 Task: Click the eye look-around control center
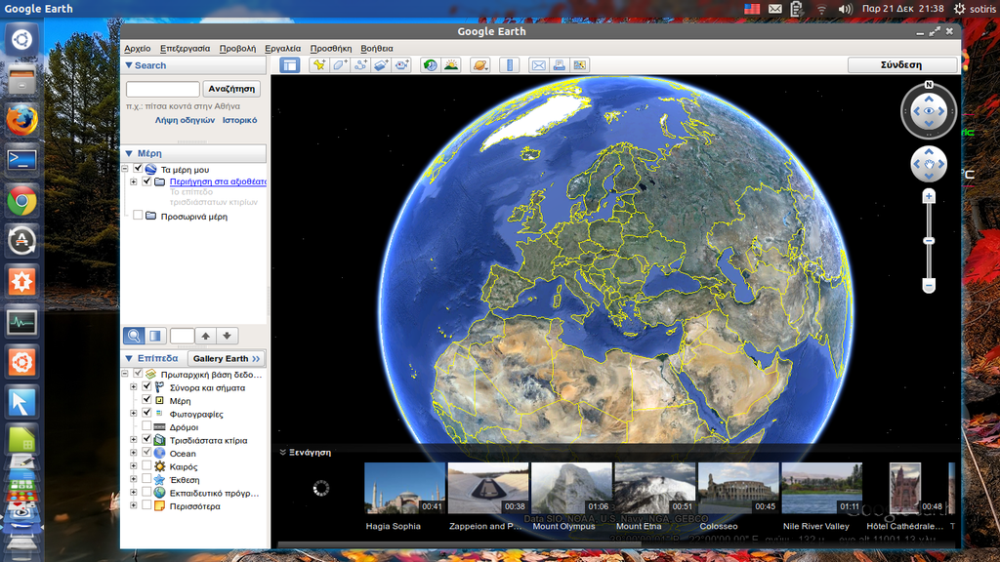(x=929, y=111)
